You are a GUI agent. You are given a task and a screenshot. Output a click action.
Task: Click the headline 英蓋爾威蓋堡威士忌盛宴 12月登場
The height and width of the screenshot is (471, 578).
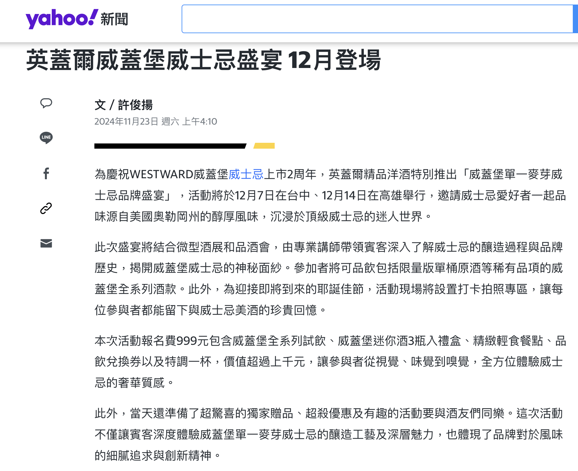203,60
